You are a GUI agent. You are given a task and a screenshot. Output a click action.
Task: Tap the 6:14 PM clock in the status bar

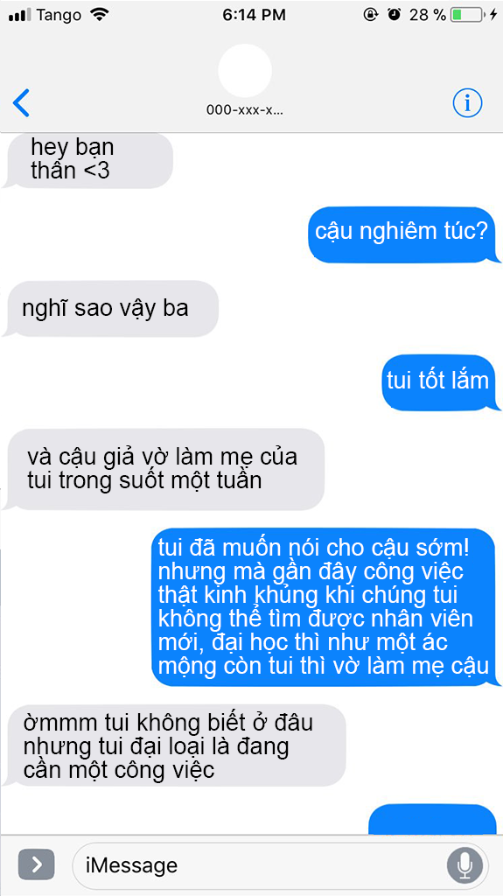tap(254, 16)
